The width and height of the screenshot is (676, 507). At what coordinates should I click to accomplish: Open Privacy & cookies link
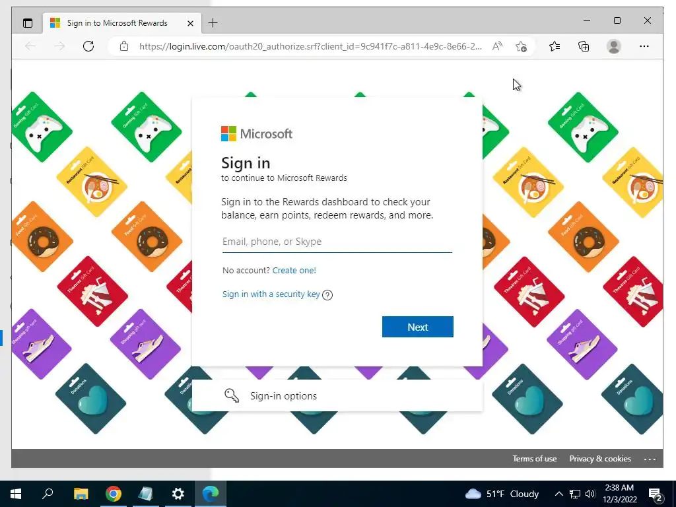[599, 459]
